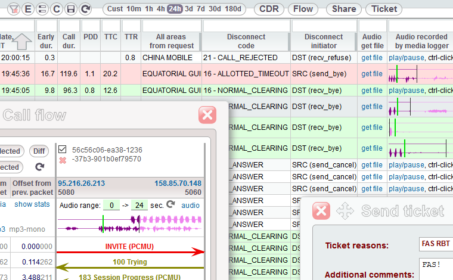Toggle the checkbox for call 56c56c06-ea38-1236
Viewport: 453px width, 280px height.
pos(63,150)
